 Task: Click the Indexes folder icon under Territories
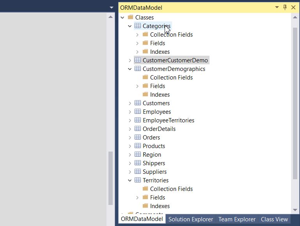pyautogui.click(x=146, y=206)
